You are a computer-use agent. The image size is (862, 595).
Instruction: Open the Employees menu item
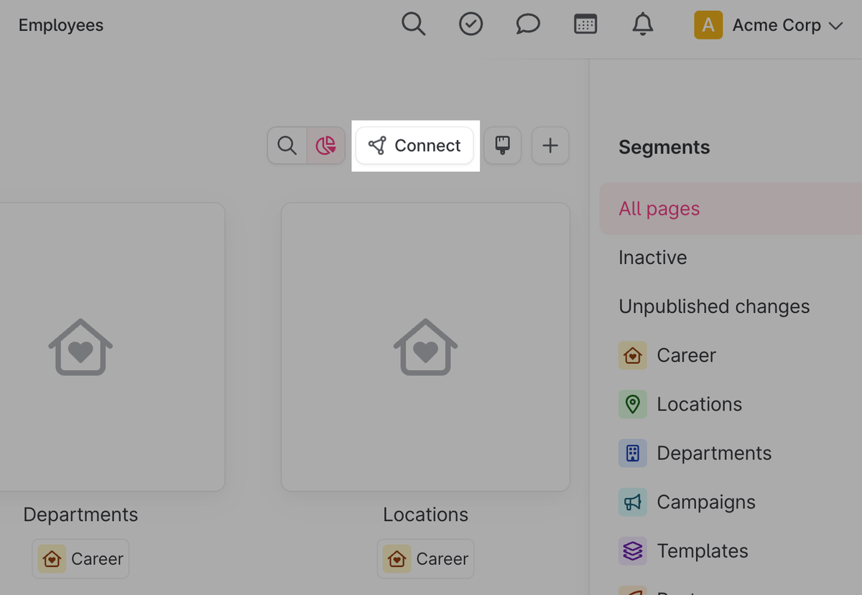(61, 26)
